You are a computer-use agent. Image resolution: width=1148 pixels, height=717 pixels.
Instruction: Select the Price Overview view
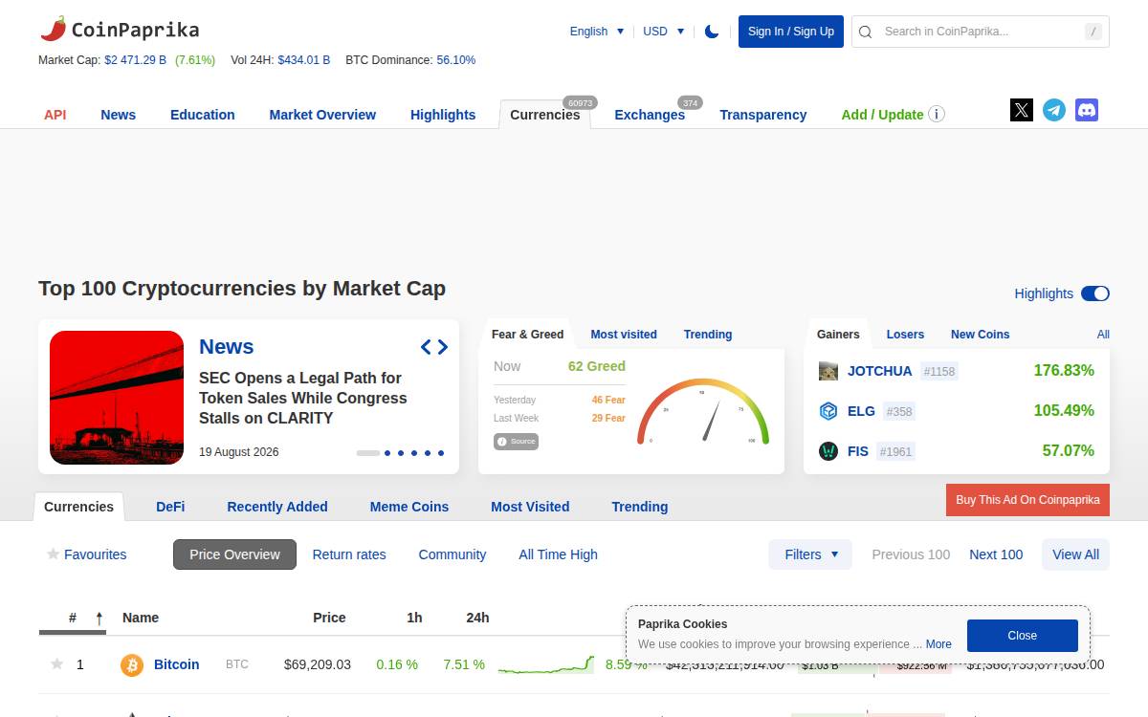(x=234, y=554)
